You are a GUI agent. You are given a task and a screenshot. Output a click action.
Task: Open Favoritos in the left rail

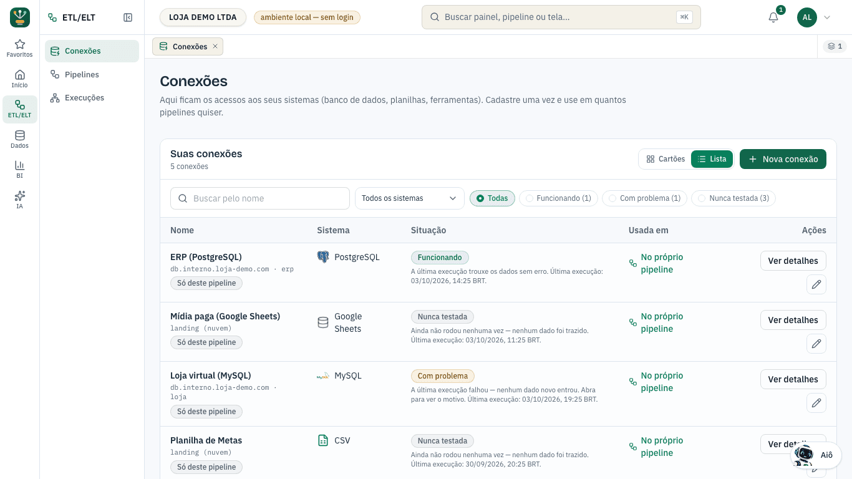click(x=20, y=49)
